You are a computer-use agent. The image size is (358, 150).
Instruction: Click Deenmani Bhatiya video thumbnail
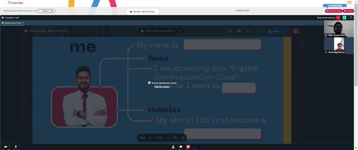tap(339, 45)
